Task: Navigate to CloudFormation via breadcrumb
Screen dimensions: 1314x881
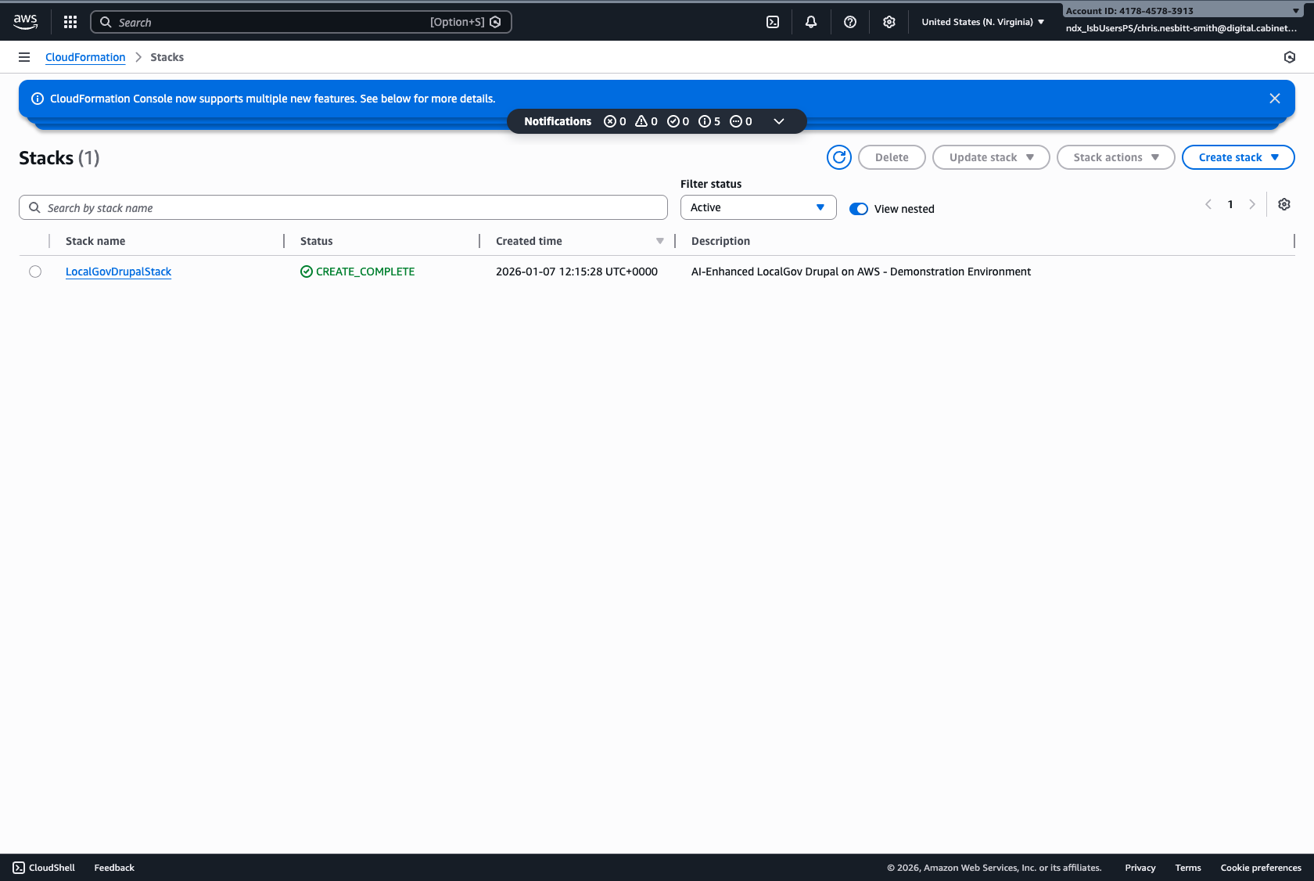Action: (x=85, y=57)
